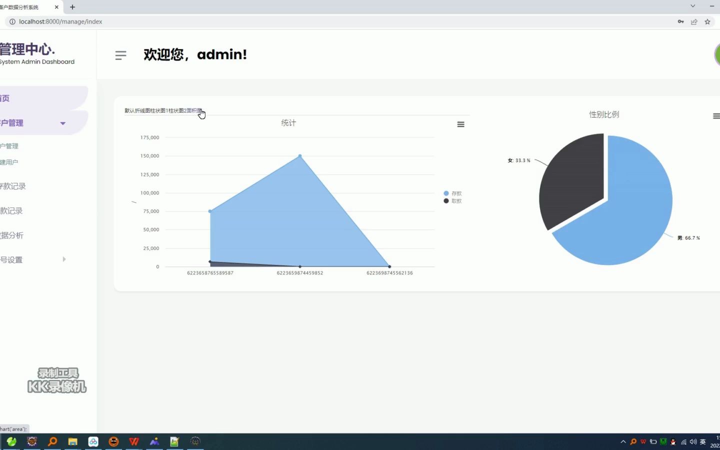Open the 统计 chart export menu icon

click(x=461, y=124)
